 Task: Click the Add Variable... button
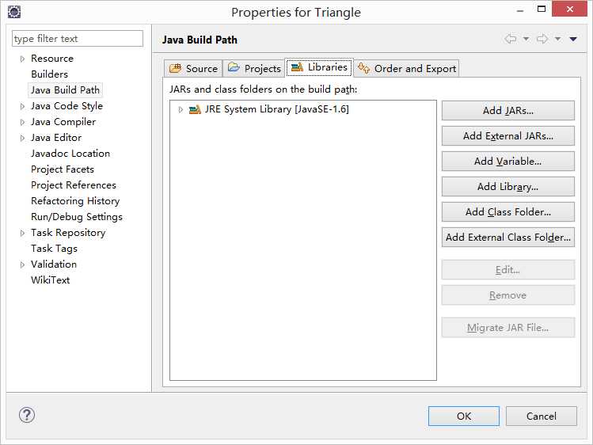pyautogui.click(x=508, y=161)
